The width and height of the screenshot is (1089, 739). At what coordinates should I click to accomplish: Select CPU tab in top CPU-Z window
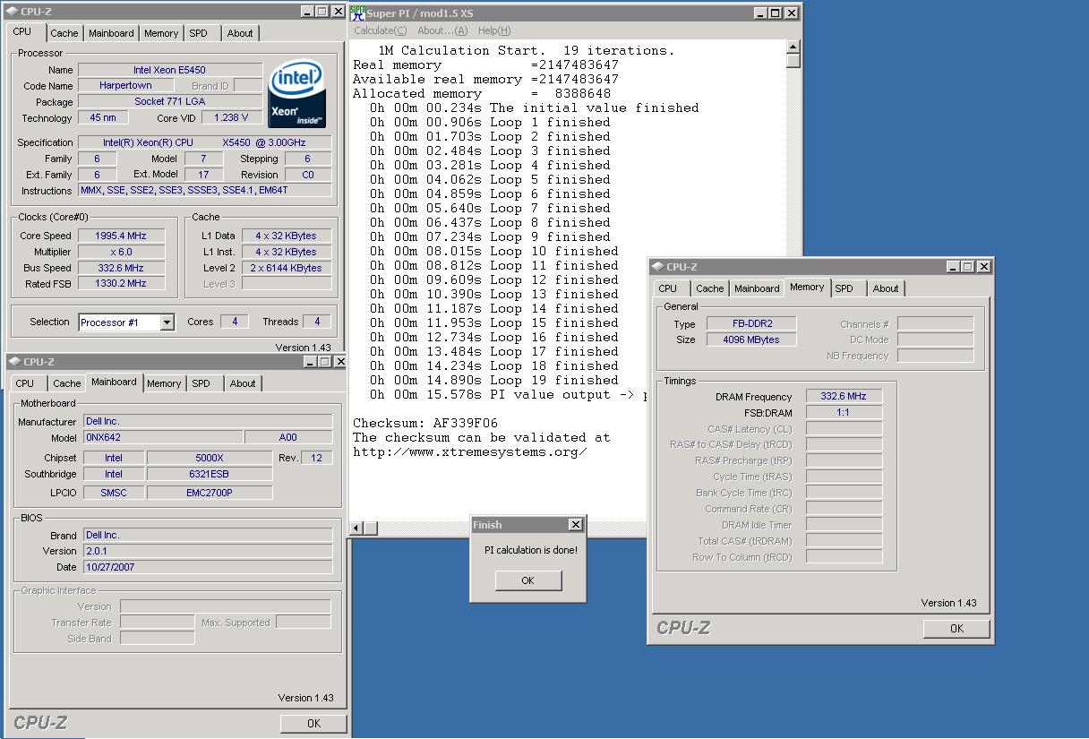click(22, 32)
